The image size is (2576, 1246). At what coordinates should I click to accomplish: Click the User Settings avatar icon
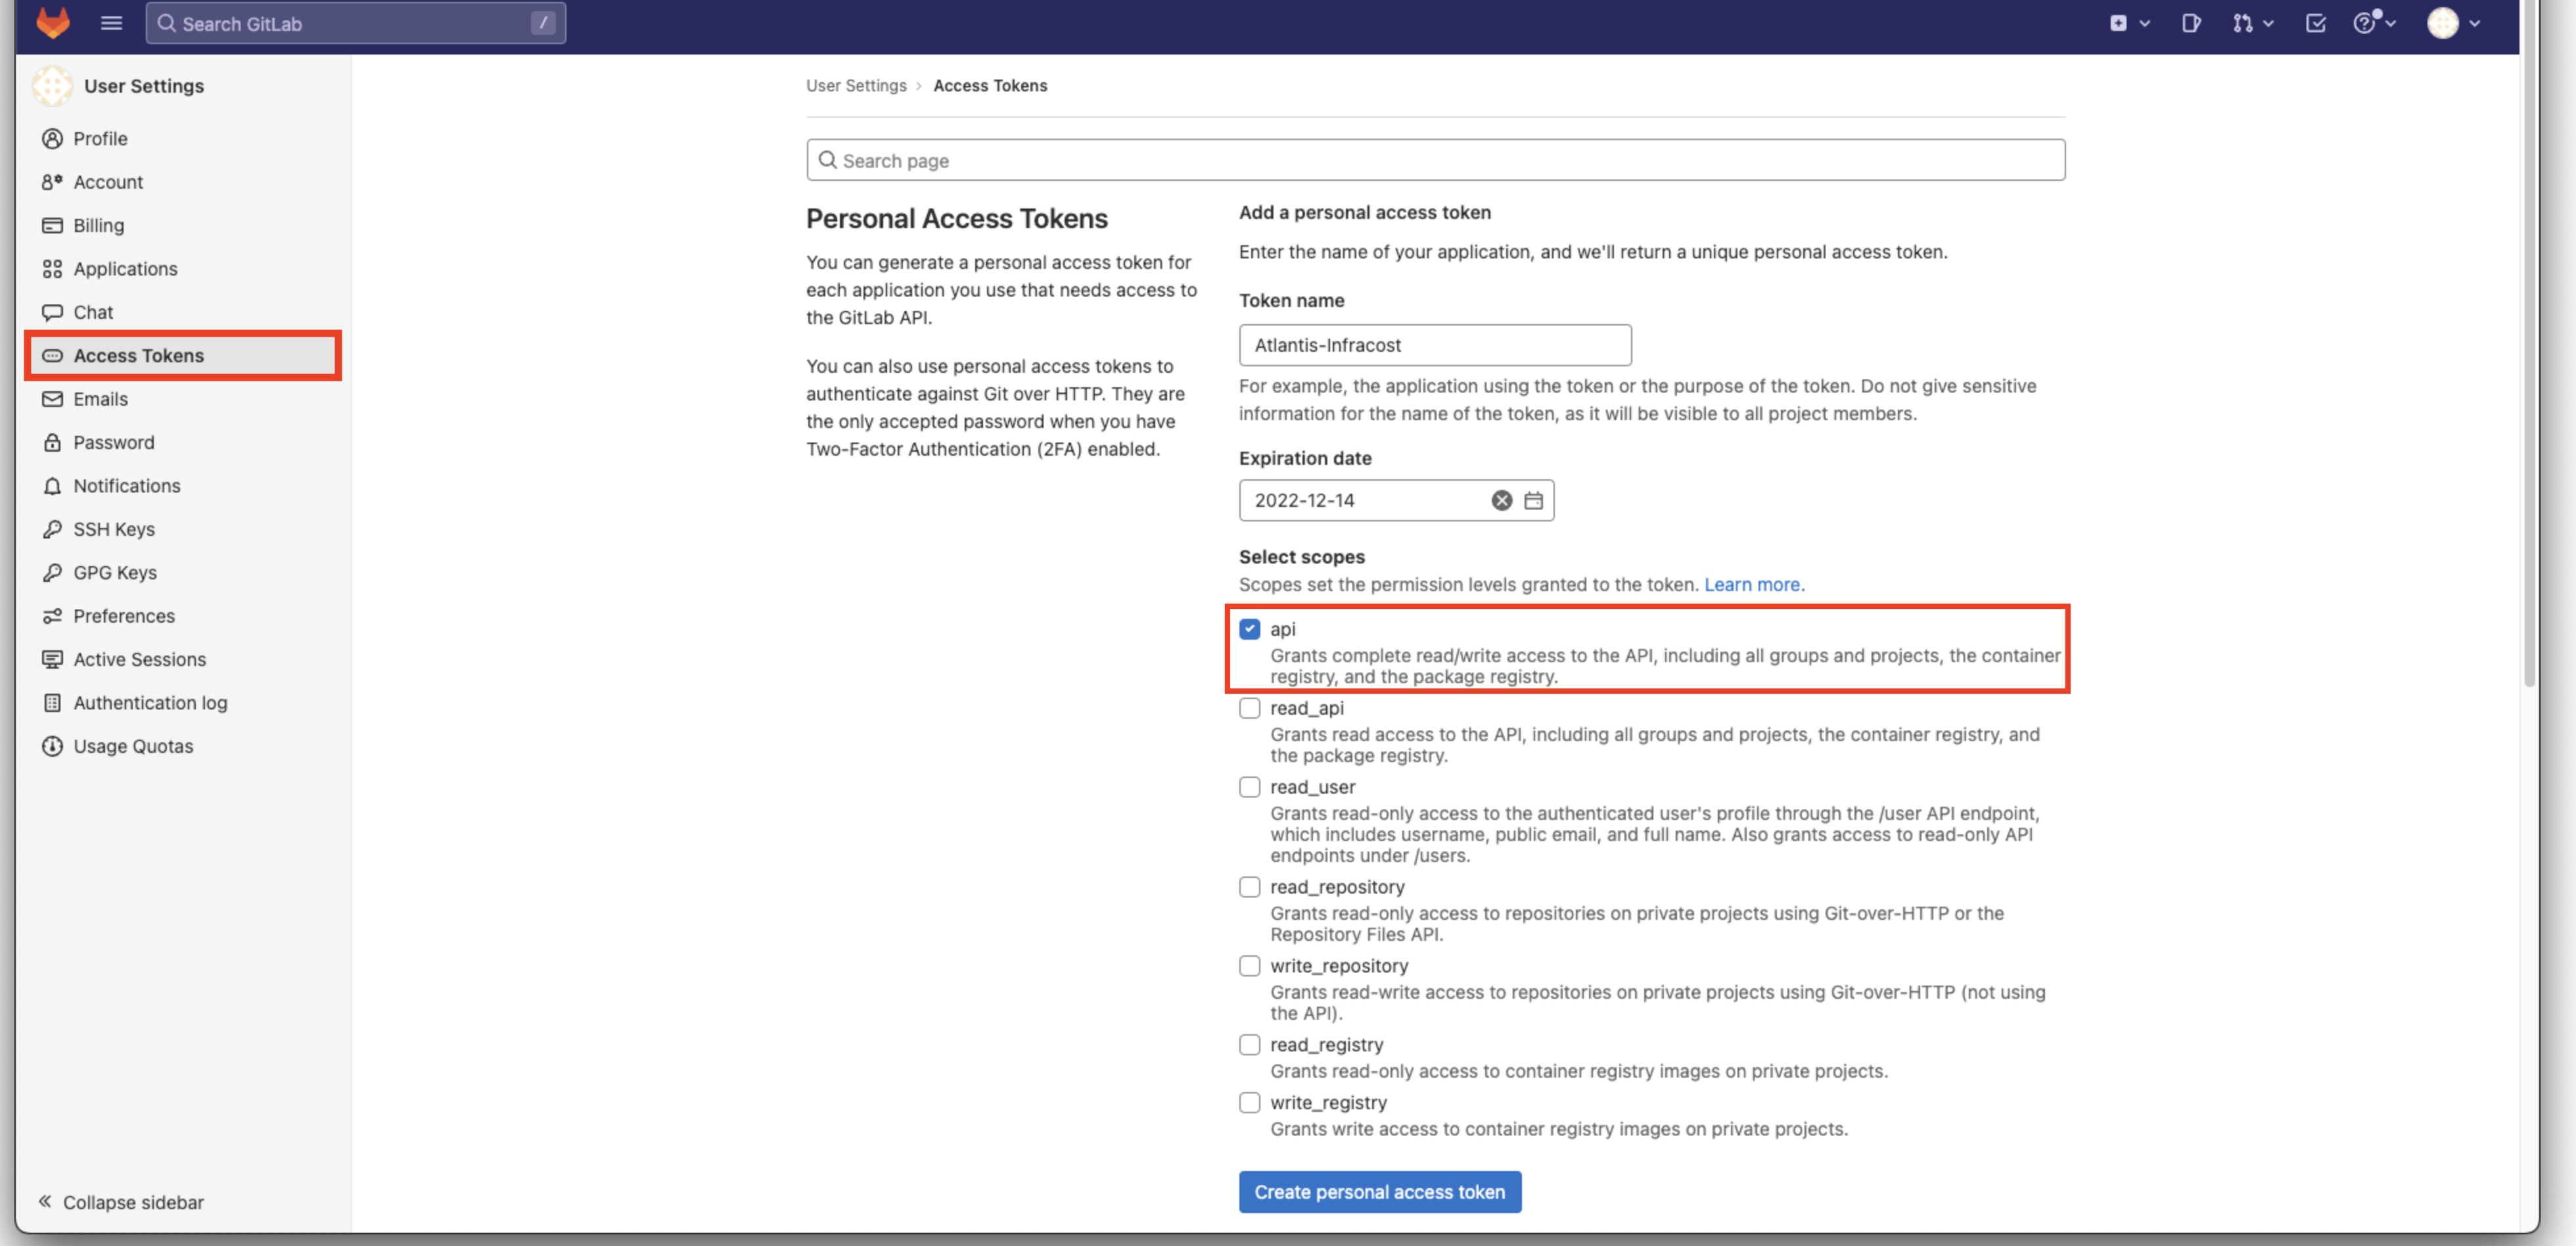coord(52,86)
